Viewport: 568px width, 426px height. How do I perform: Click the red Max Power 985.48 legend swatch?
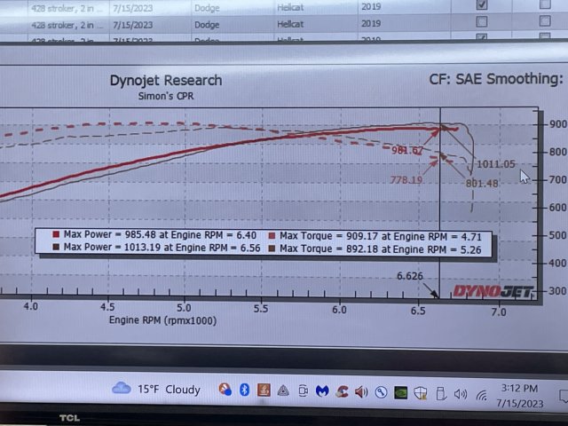coord(56,234)
